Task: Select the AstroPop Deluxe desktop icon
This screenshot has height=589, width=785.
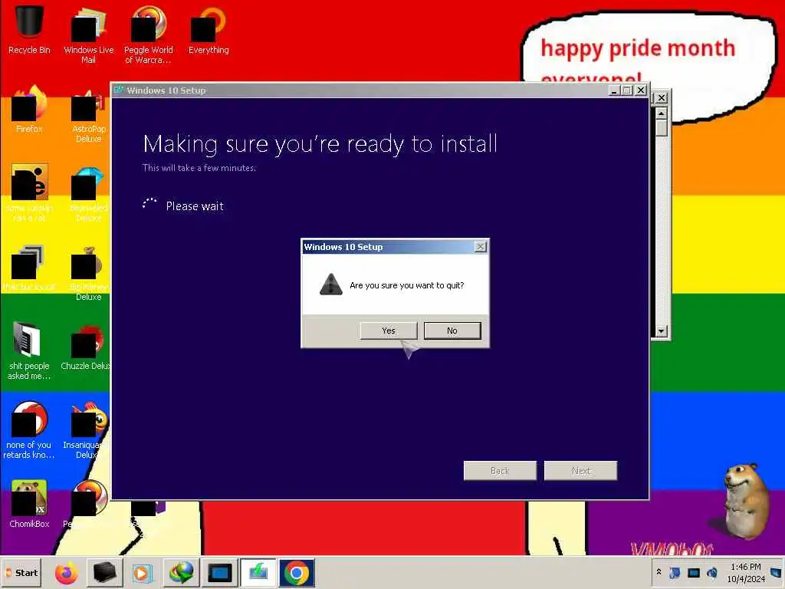Action: pyautogui.click(x=89, y=114)
